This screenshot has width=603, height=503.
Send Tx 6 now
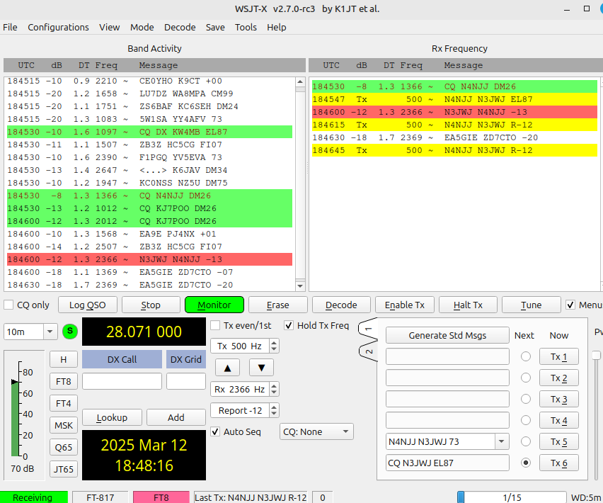(559, 463)
